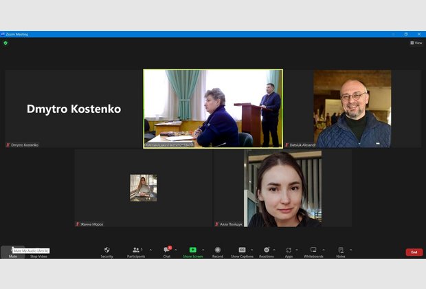Click muted mic icon beside Жанна Мороз label
The width and height of the screenshot is (426, 289).
tap(78, 224)
